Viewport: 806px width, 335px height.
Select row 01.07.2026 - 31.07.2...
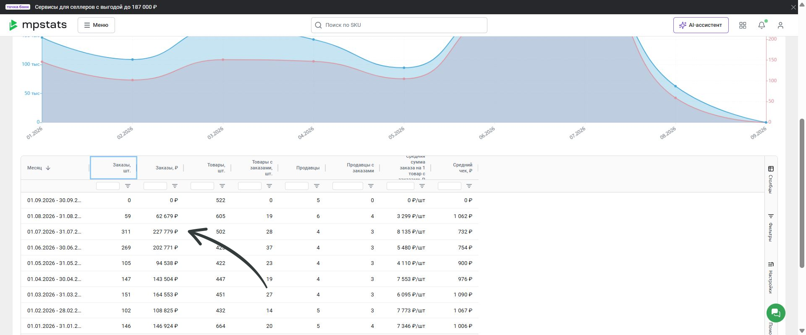249,232
